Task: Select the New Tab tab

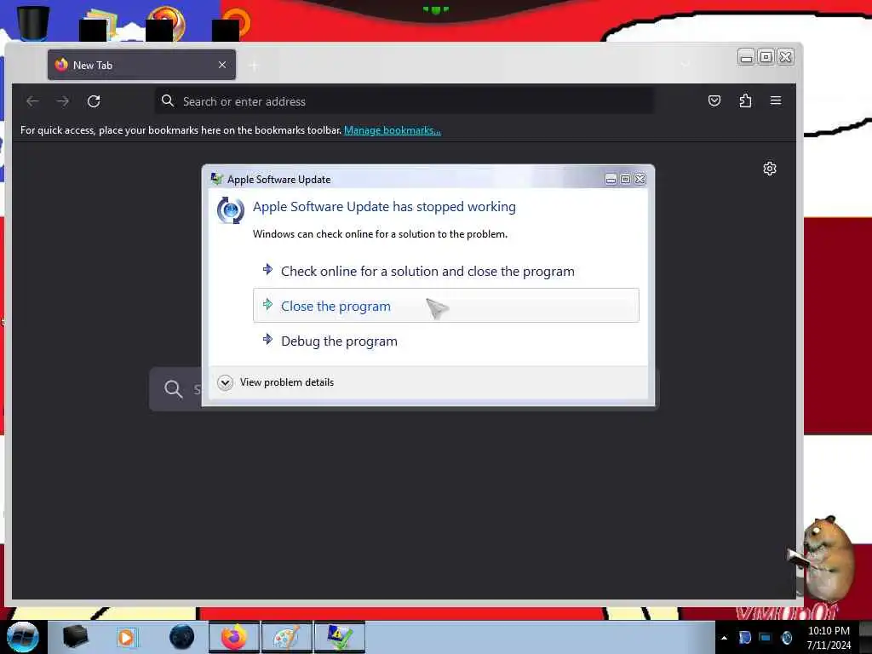Action: pos(141,65)
